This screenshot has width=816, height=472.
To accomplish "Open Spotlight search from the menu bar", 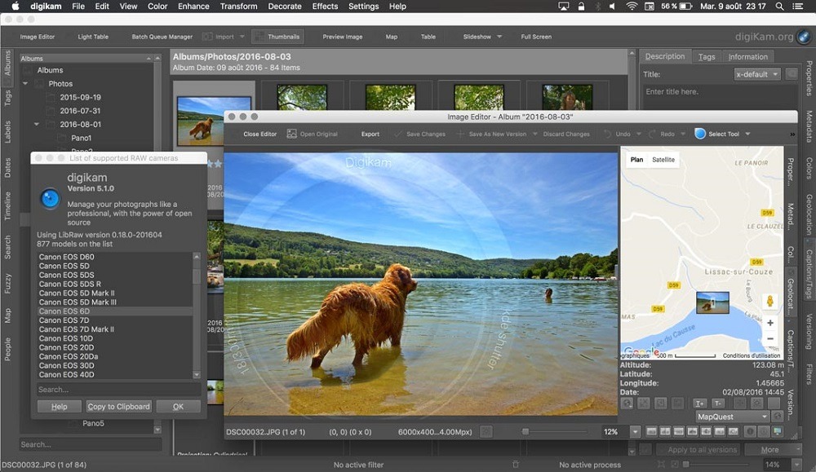I will (780, 6).
